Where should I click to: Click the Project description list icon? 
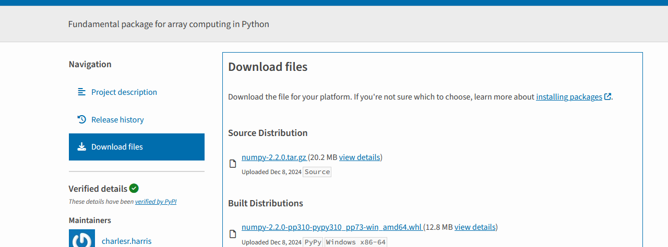pos(81,92)
